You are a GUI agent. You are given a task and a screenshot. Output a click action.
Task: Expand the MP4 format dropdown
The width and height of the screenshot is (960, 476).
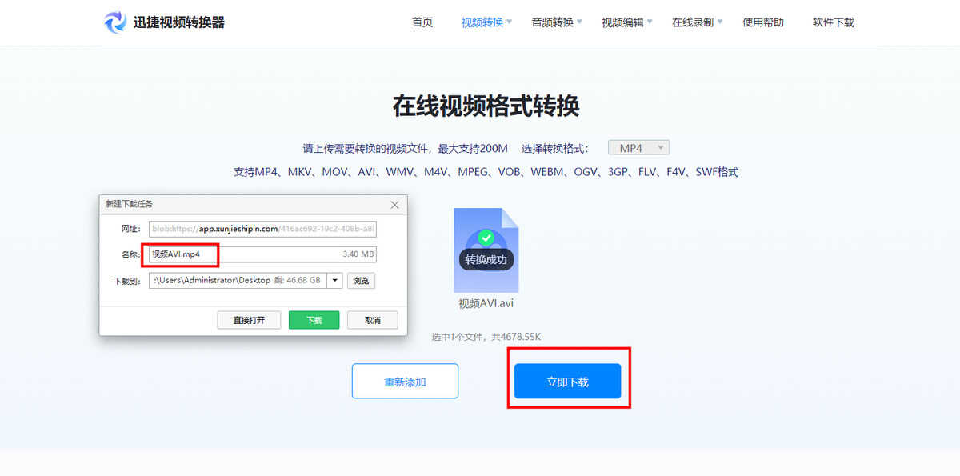tap(638, 148)
